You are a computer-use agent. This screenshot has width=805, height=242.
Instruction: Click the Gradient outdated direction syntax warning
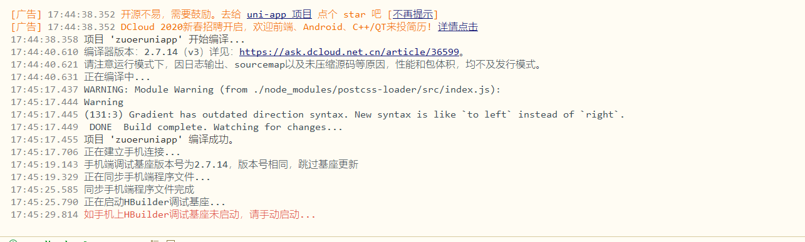point(318,114)
